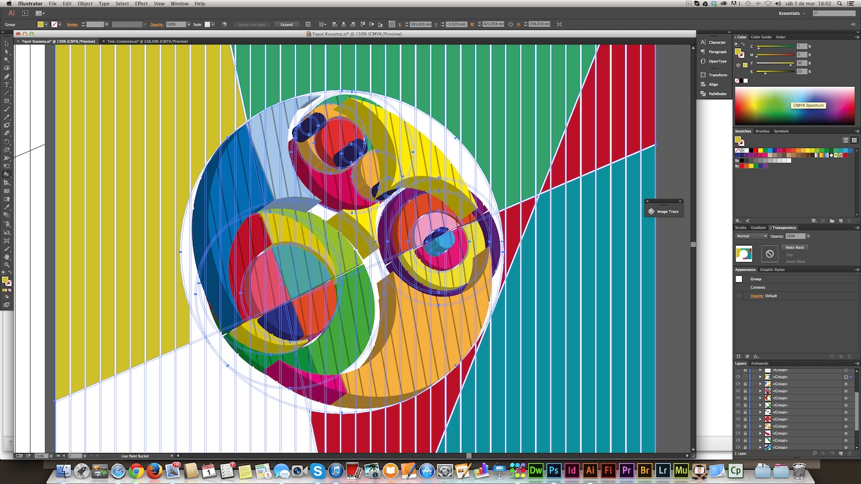Click the Expand button in control bar
861x484 pixels.
[286, 25]
